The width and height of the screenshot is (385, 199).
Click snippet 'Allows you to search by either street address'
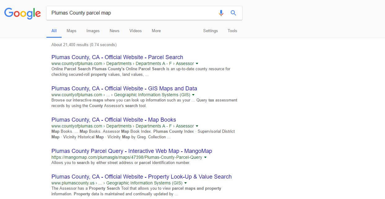click(120, 163)
